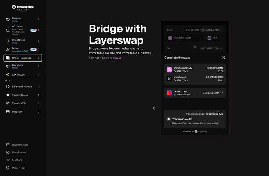Select the Bridge - Layerswap menu item

click(23, 58)
